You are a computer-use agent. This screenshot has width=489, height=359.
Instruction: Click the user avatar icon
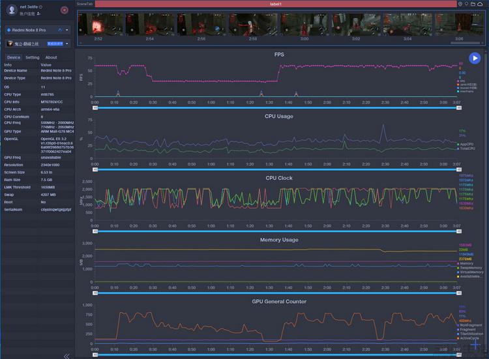tap(11, 10)
